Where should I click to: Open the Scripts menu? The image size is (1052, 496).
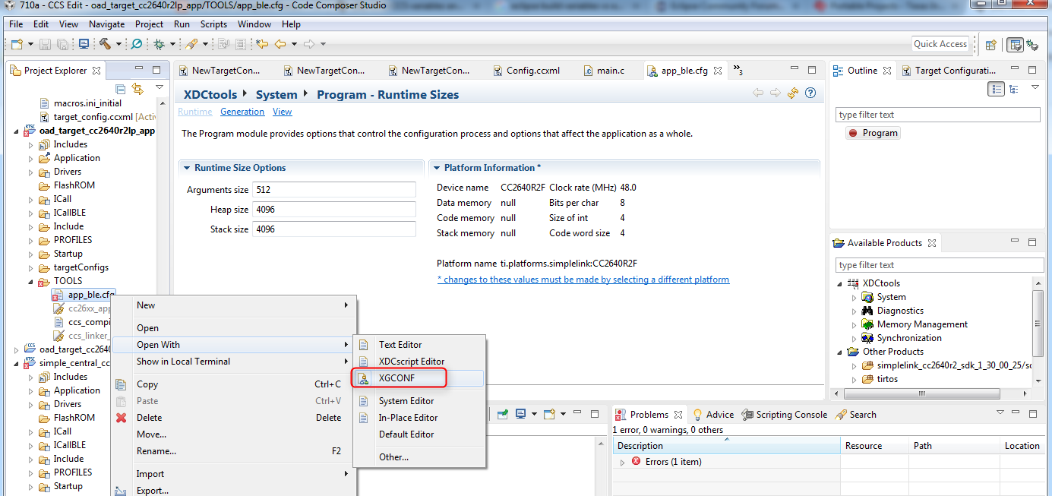pos(213,24)
